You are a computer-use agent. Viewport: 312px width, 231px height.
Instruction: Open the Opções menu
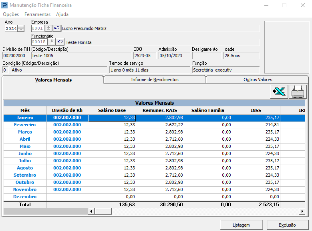click(11, 14)
